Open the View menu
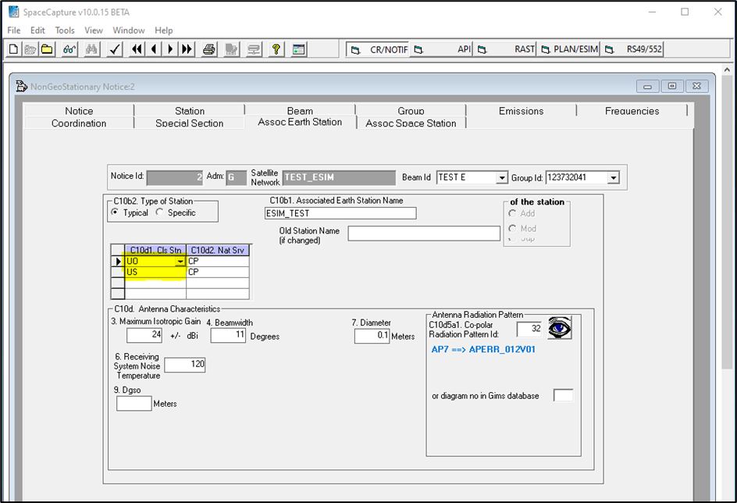737x503 pixels. coord(94,30)
